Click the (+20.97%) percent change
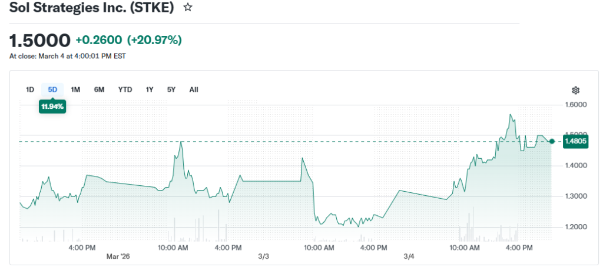 (154, 40)
